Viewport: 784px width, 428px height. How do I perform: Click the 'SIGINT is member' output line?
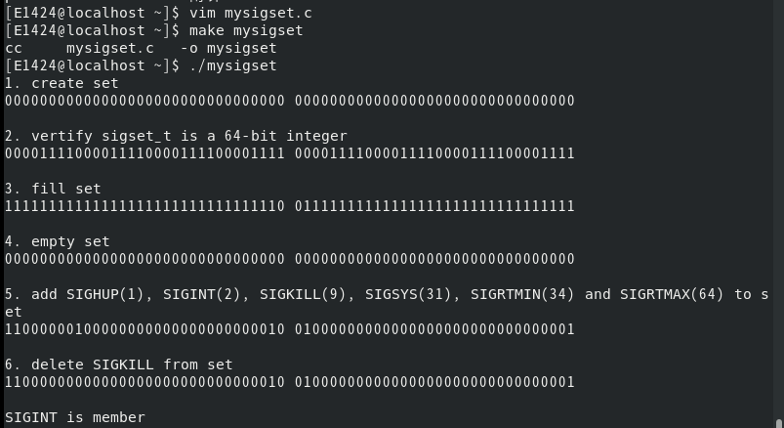click(75, 417)
